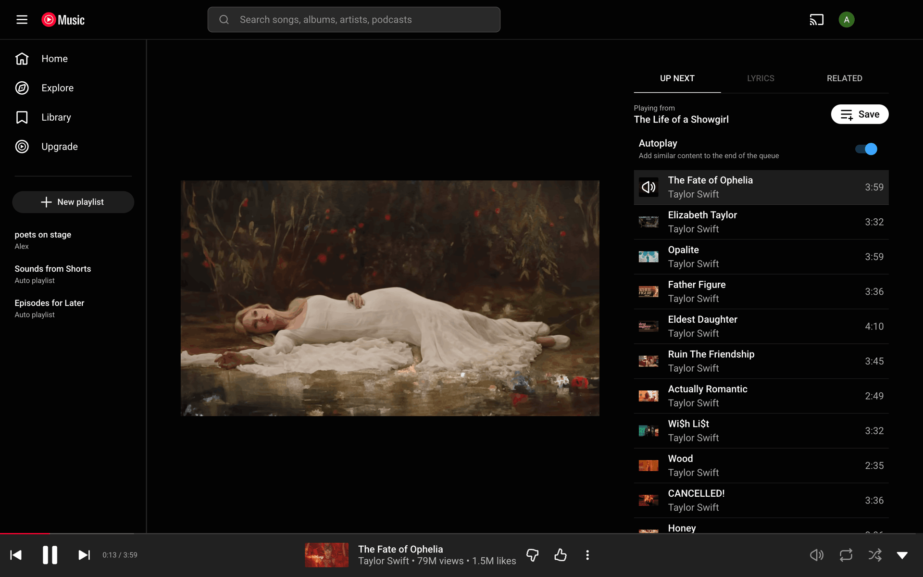Select Wood song title
The height and width of the screenshot is (577, 923).
pyautogui.click(x=680, y=459)
